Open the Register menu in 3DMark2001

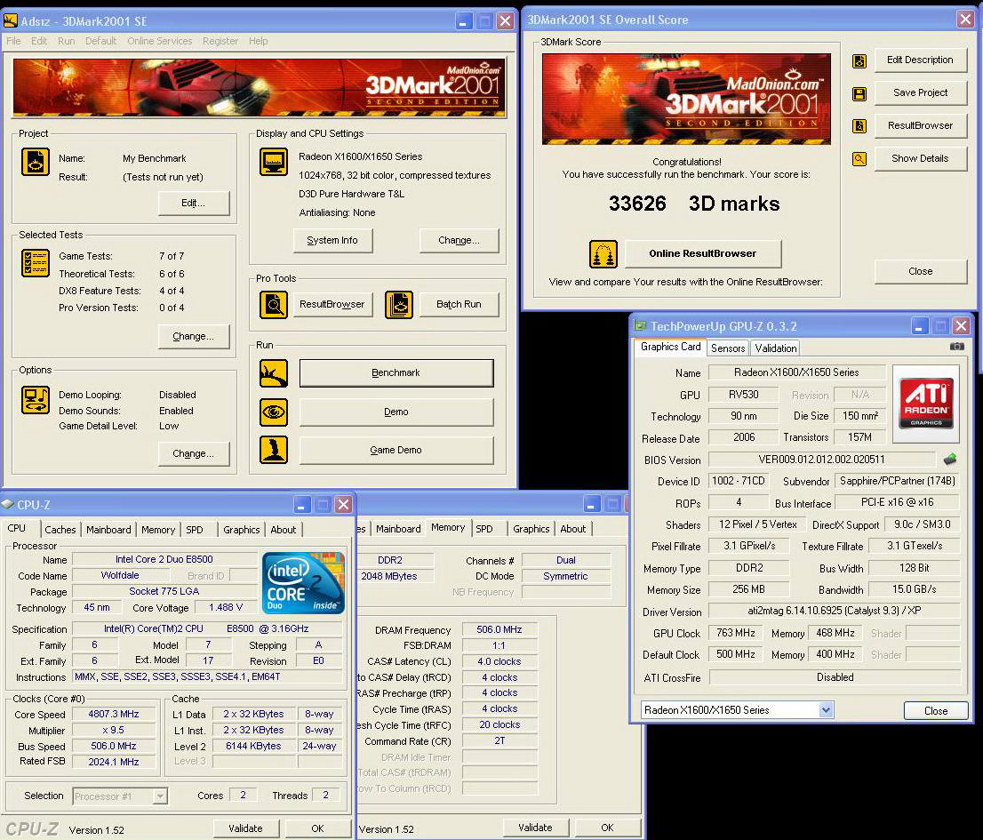pos(220,41)
